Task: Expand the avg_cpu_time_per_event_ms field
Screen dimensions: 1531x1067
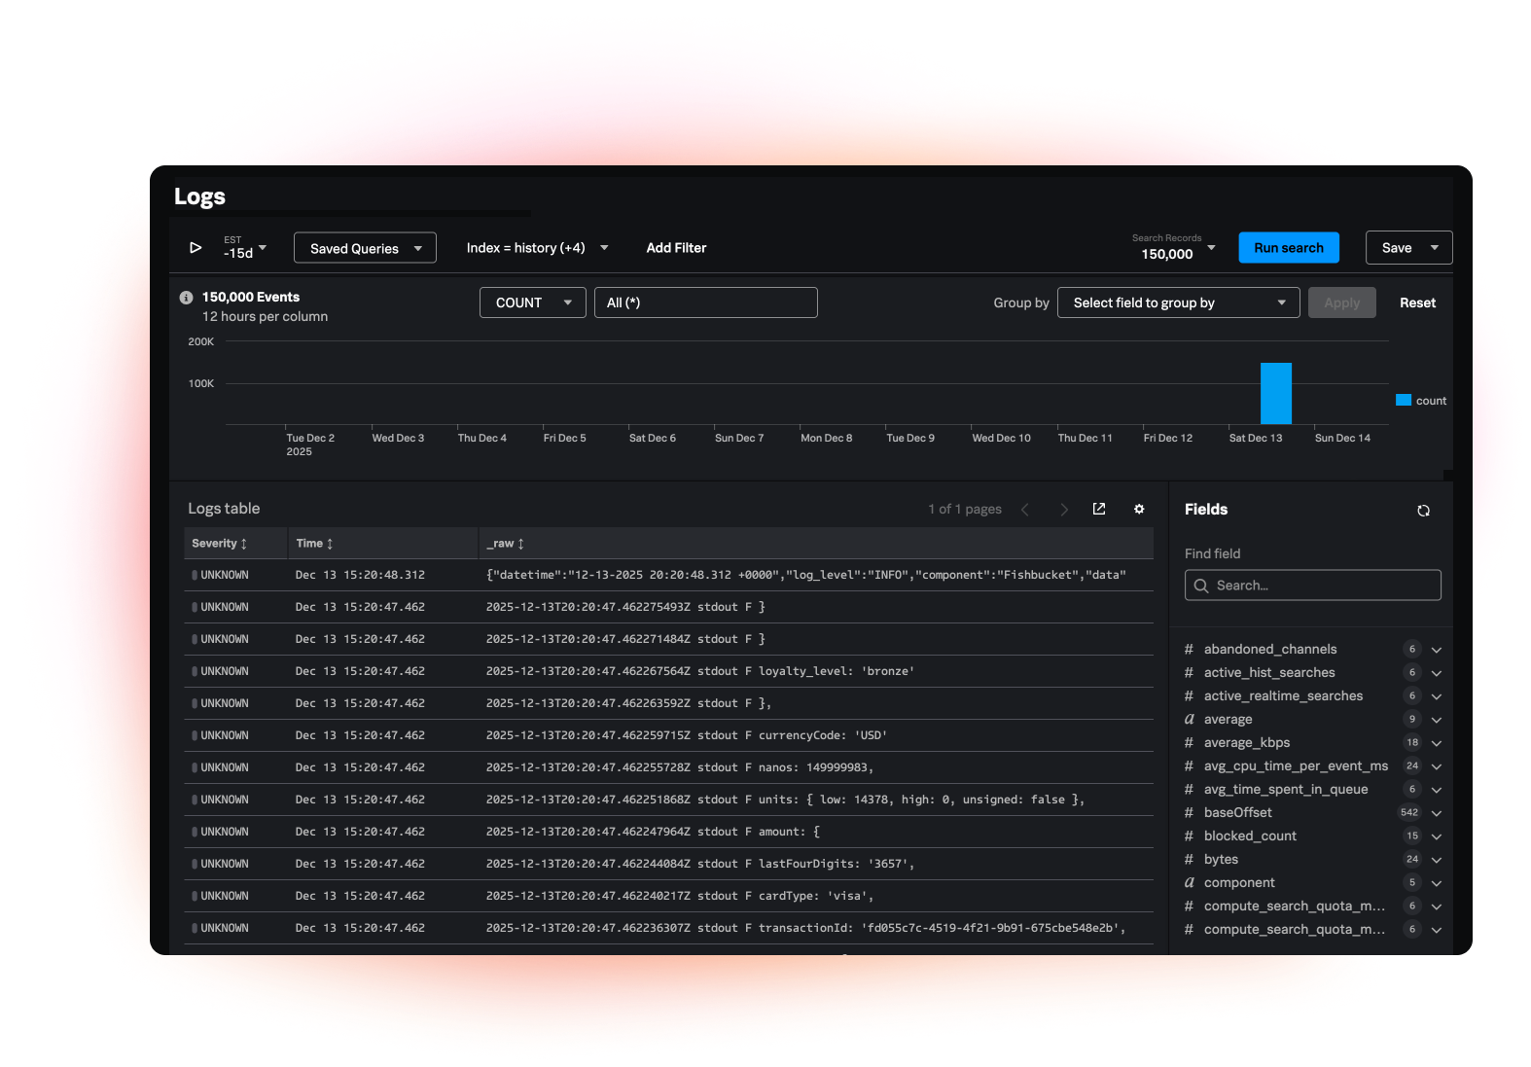Action: [1437, 766]
